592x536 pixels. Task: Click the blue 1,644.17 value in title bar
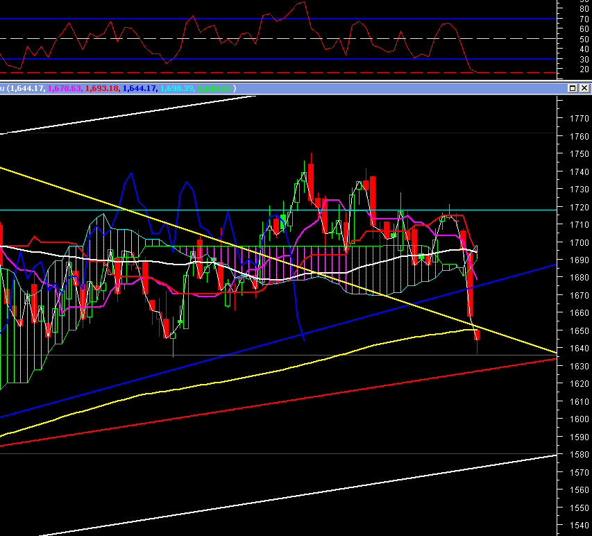pos(139,88)
